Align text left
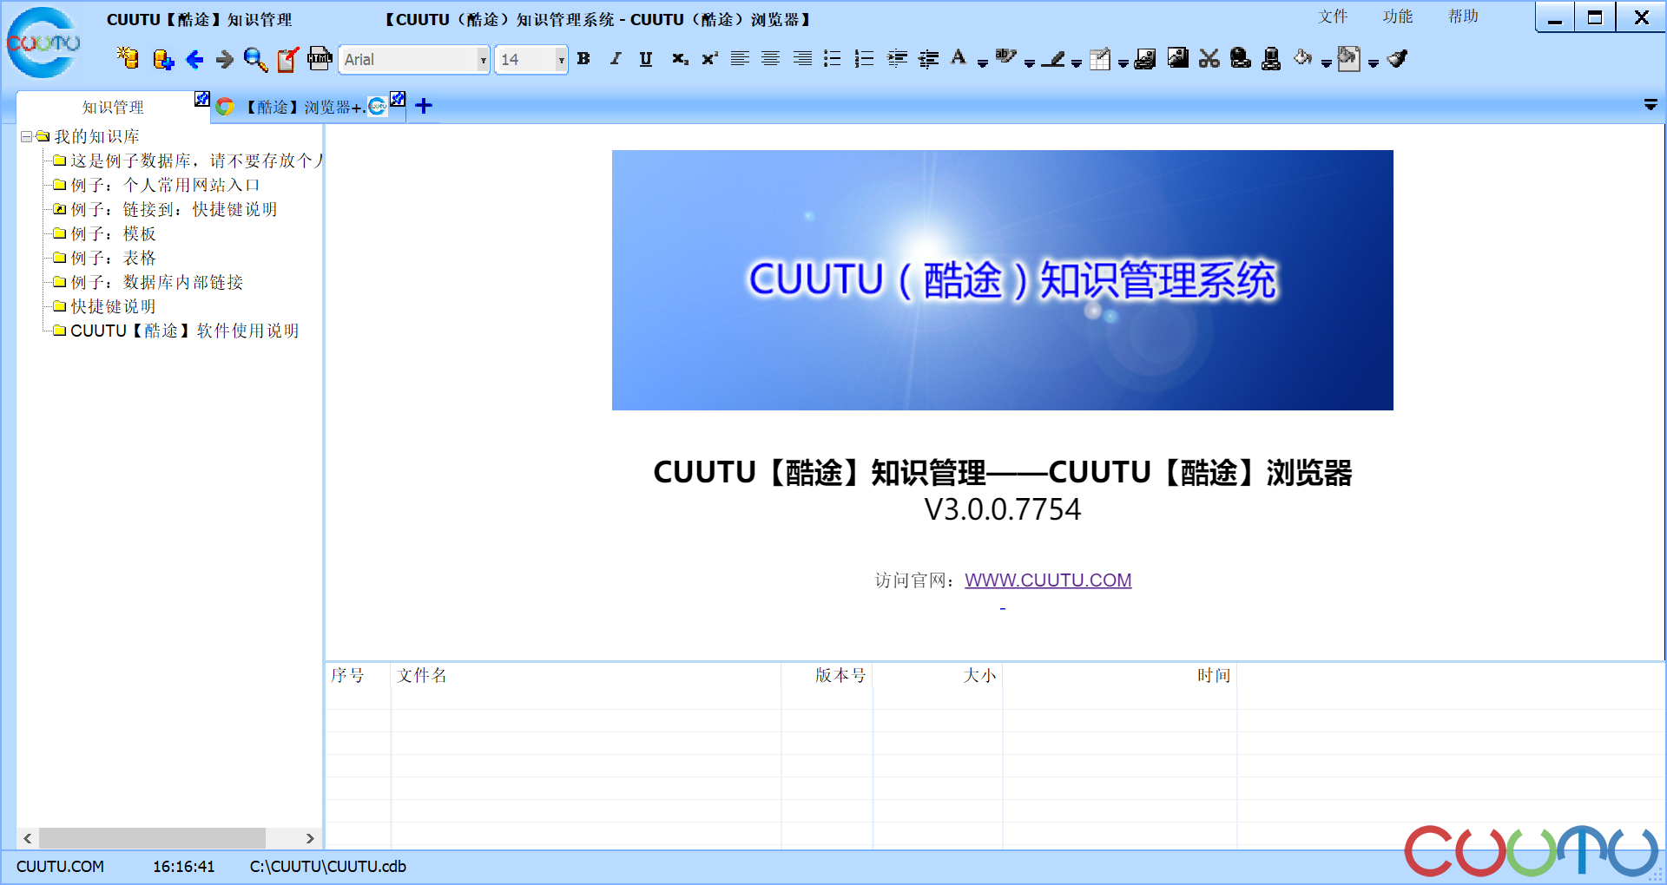 click(740, 58)
